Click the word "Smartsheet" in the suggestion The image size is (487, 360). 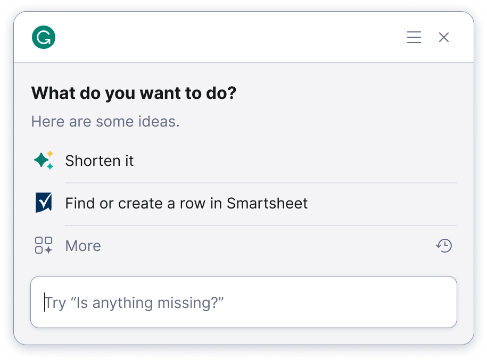pos(267,203)
